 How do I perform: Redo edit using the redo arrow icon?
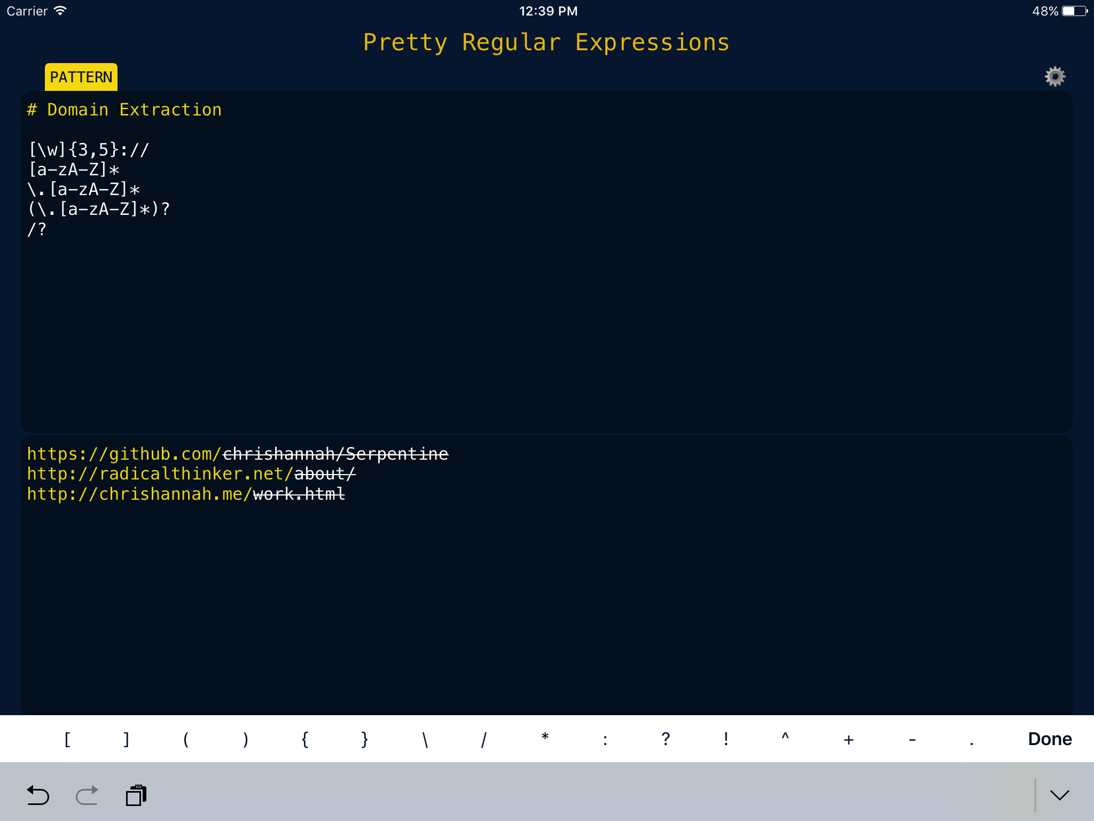click(x=87, y=796)
